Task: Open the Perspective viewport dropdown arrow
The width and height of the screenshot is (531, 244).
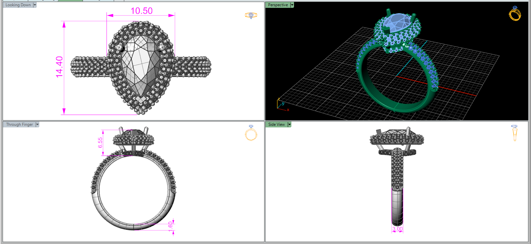Action: coord(292,5)
